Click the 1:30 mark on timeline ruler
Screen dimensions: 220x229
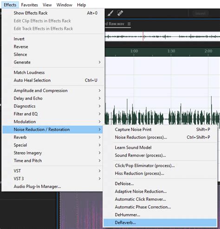(x=171, y=51)
